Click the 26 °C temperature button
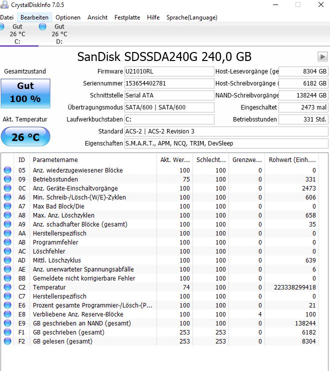Viewport: 330px width, 371px height. (x=25, y=137)
